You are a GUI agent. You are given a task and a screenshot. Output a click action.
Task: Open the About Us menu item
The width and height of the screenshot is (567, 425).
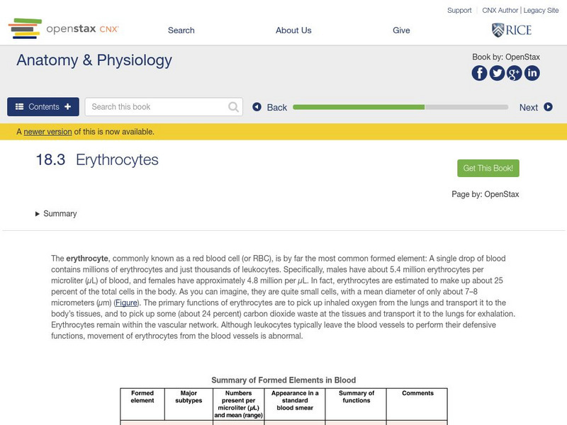coord(293,30)
